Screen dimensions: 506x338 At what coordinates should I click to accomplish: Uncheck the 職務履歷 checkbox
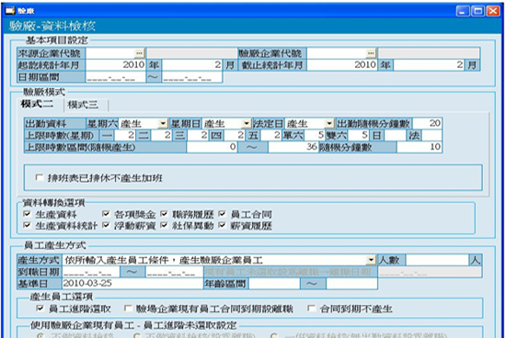pos(164,214)
